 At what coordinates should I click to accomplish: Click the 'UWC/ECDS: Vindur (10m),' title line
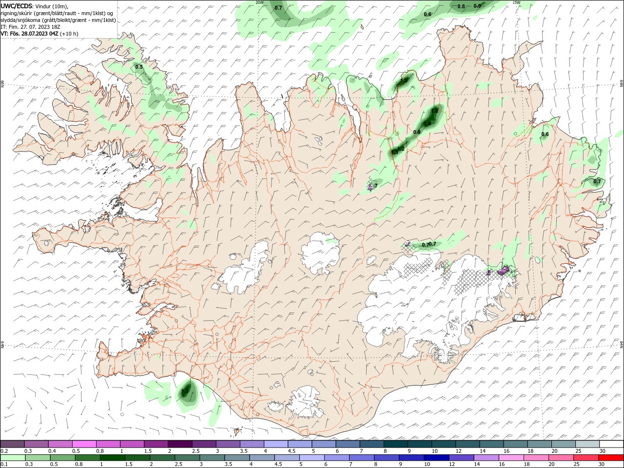pos(35,6)
